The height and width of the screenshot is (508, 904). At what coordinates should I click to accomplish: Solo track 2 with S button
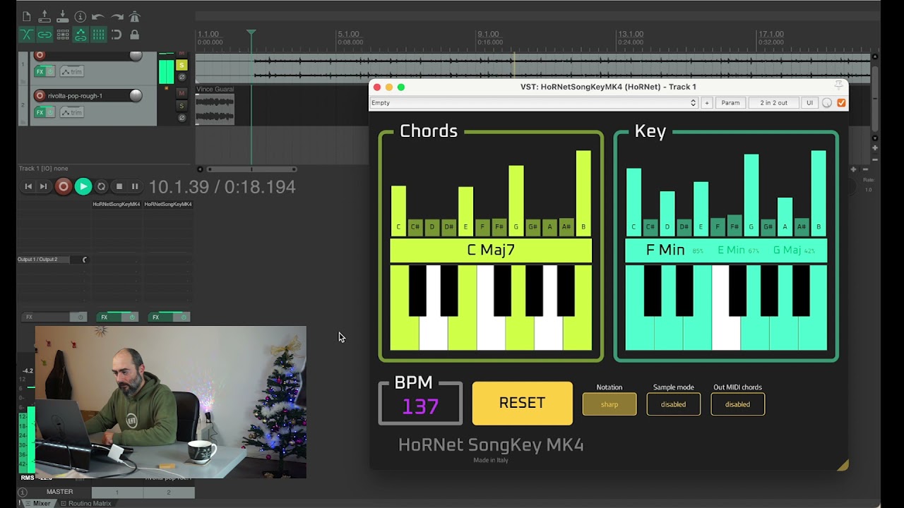(x=182, y=105)
